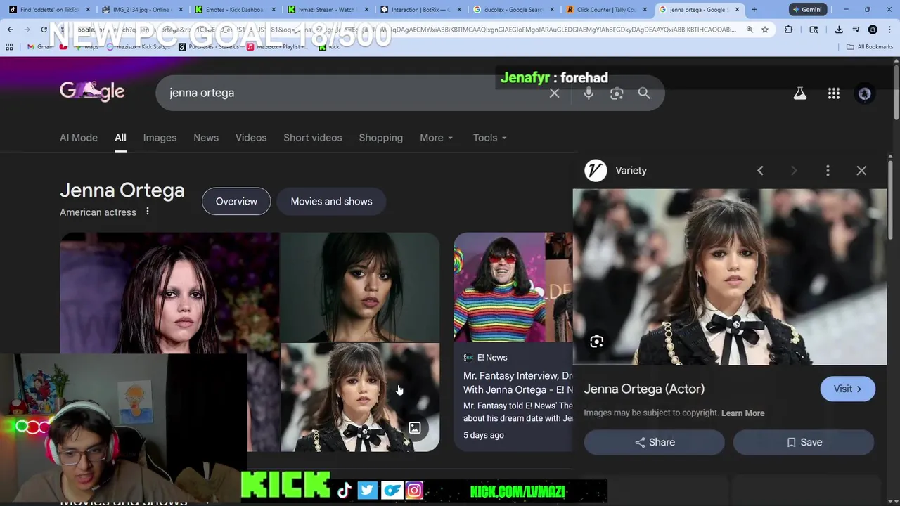Switch to Emotes - Kick Dashboard browser tab
The height and width of the screenshot is (506, 900).
click(x=233, y=10)
